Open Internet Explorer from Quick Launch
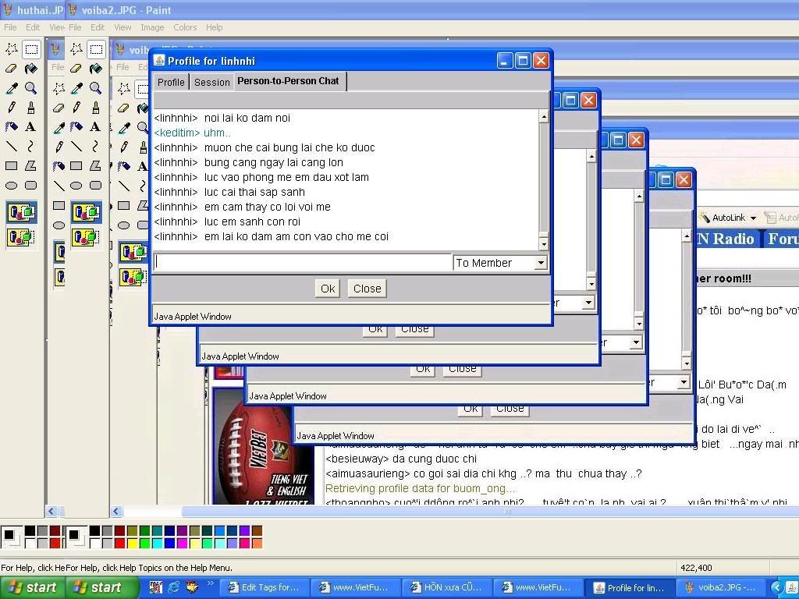 coord(174,587)
